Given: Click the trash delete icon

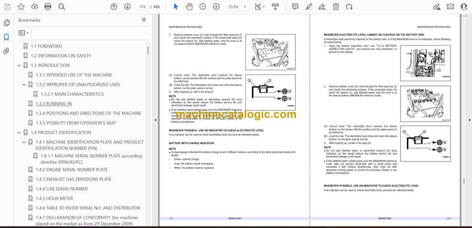Looking at the screenshot, I should point(336,7).
